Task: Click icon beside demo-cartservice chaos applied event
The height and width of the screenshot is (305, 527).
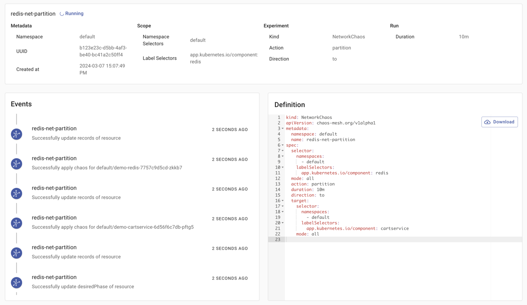Action: pyautogui.click(x=17, y=223)
